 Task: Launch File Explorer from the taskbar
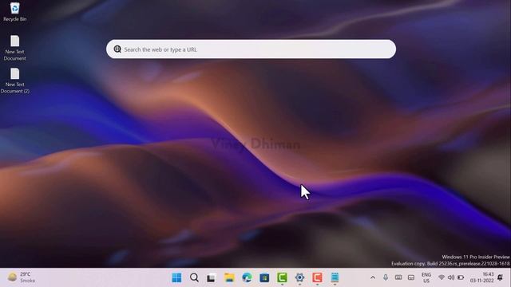pyautogui.click(x=229, y=277)
